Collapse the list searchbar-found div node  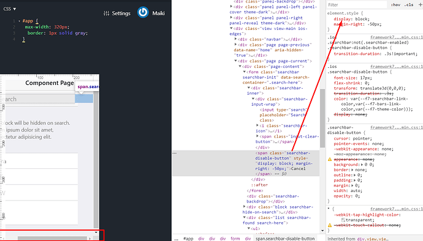click(244, 217)
